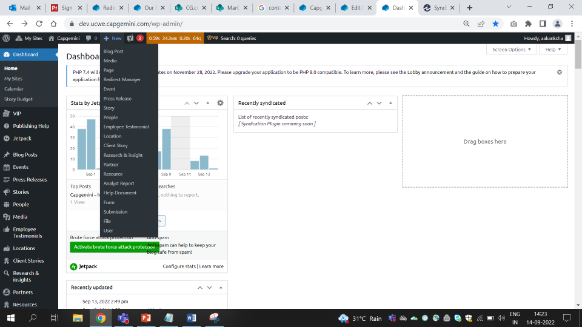This screenshot has width=582, height=327.
Task: Move Stats by Jetpack widget down
Action: pyautogui.click(x=198, y=103)
